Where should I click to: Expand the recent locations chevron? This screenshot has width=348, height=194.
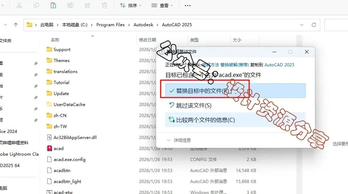(x=6, y=25)
